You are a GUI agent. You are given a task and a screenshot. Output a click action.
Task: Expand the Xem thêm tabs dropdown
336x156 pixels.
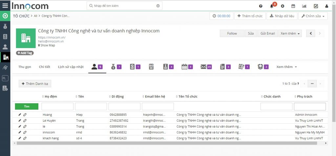286,67
